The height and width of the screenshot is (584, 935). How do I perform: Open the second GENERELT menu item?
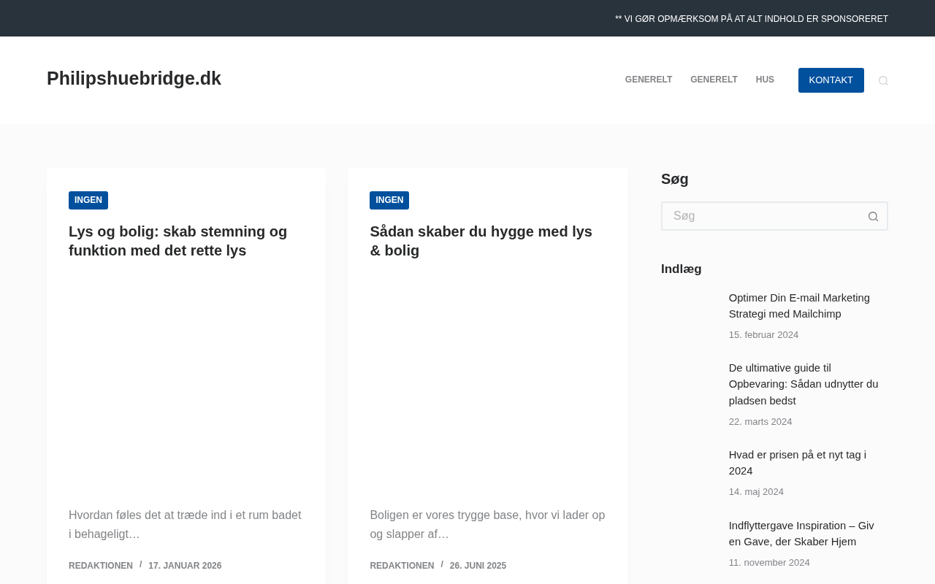point(714,80)
